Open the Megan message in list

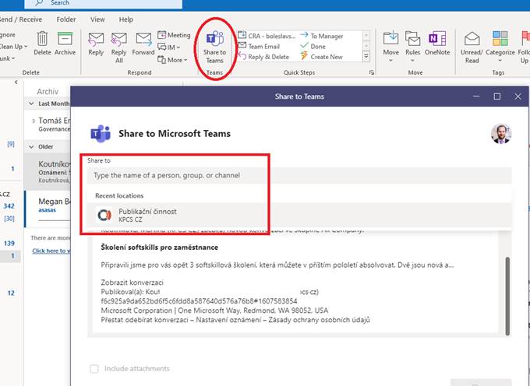click(x=48, y=209)
